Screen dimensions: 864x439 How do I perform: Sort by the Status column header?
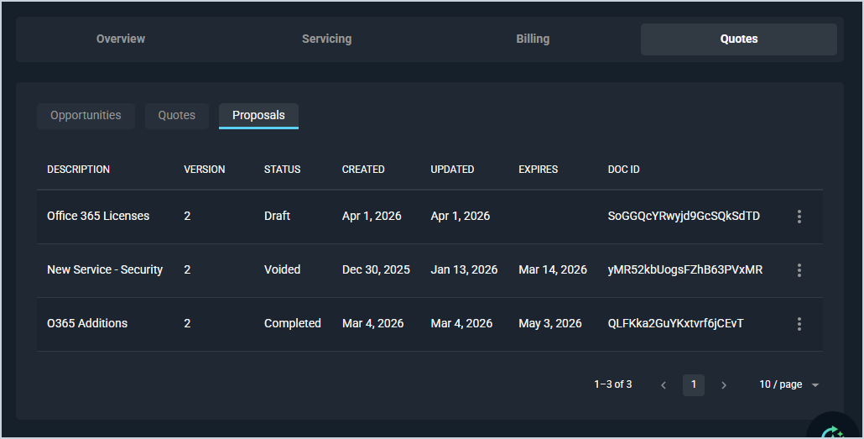point(282,170)
